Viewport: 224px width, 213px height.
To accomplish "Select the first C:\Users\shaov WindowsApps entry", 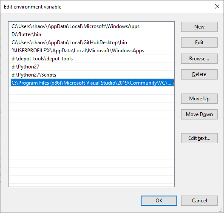I will point(92,26).
